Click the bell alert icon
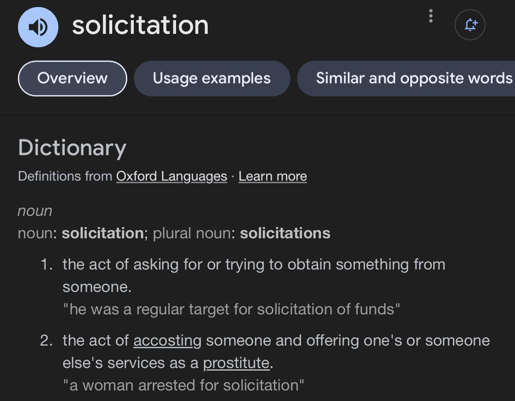 [x=470, y=25]
